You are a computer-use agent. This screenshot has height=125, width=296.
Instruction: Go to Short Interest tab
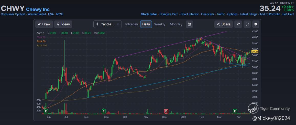(x=190, y=14)
